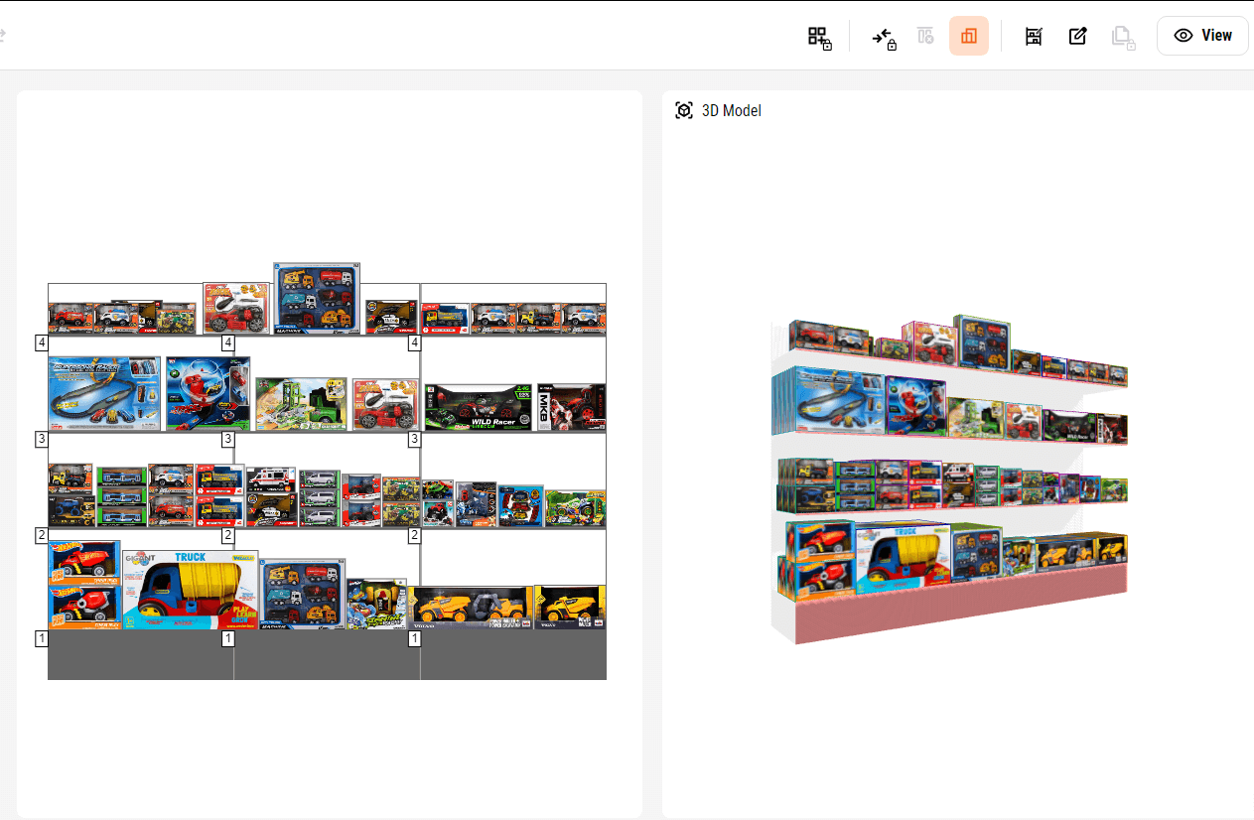
Task: Click the race track set on shelf 3
Action: [x=104, y=394]
